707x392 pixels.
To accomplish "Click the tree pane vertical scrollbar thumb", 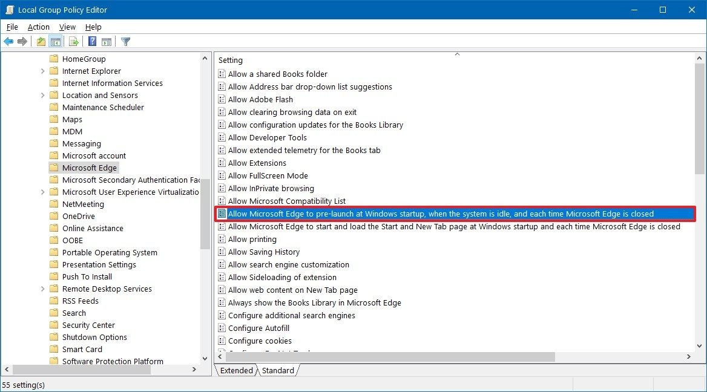I will point(205,214).
